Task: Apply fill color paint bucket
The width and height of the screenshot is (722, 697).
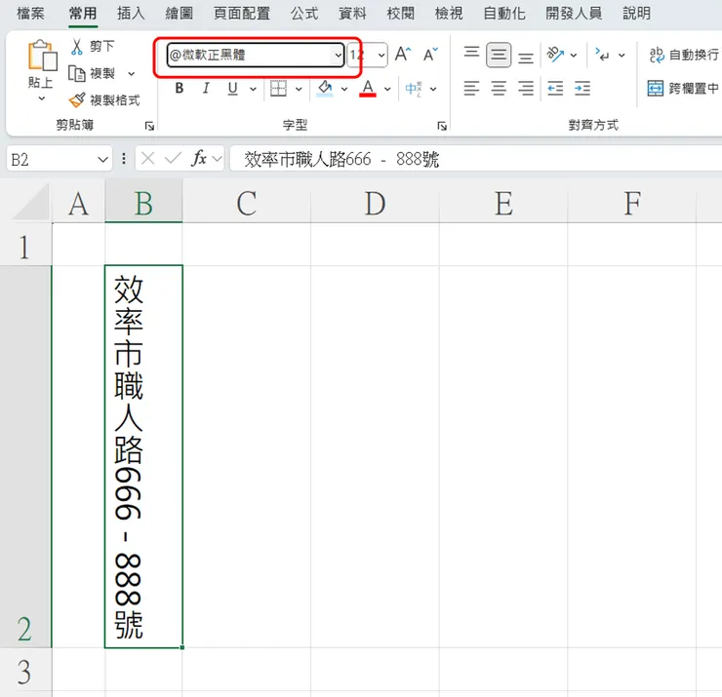Action: coord(325,88)
